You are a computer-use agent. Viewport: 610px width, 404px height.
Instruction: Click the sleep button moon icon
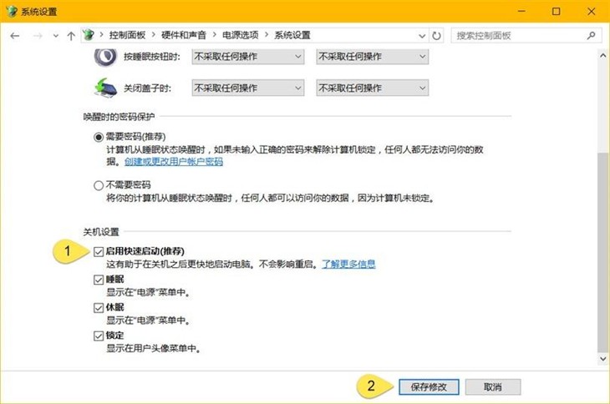click(105, 57)
